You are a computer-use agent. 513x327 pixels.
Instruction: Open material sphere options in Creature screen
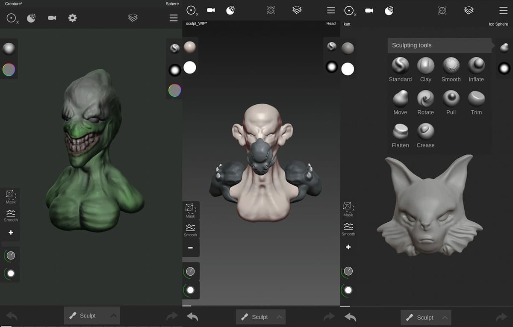click(31, 18)
